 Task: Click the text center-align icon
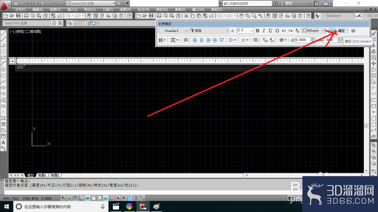click(201, 40)
